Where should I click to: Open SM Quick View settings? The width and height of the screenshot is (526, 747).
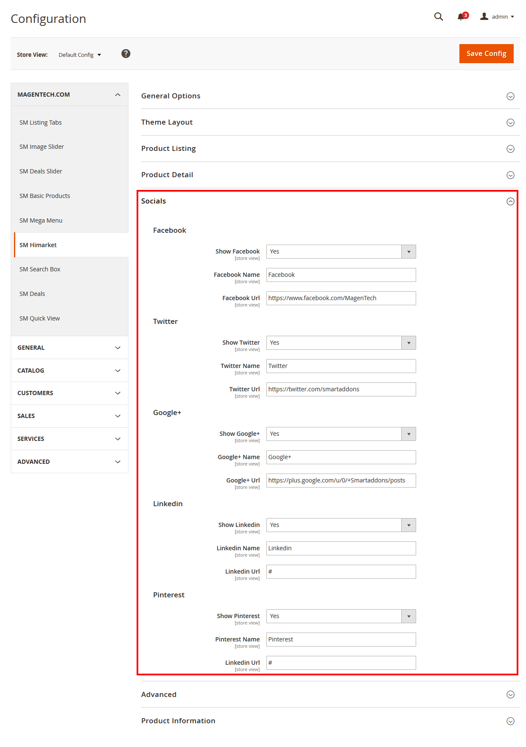39,318
